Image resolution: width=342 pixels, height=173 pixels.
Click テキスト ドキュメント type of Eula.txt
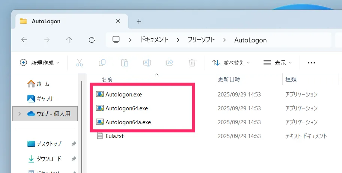(306, 136)
